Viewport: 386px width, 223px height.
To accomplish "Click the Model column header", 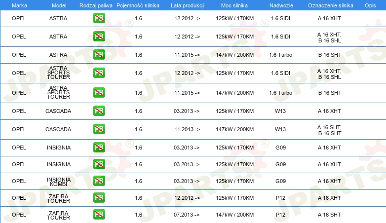I will [x=59, y=5].
